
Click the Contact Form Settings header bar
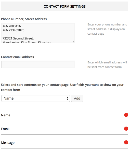pyautogui.click(x=64, y=6)
